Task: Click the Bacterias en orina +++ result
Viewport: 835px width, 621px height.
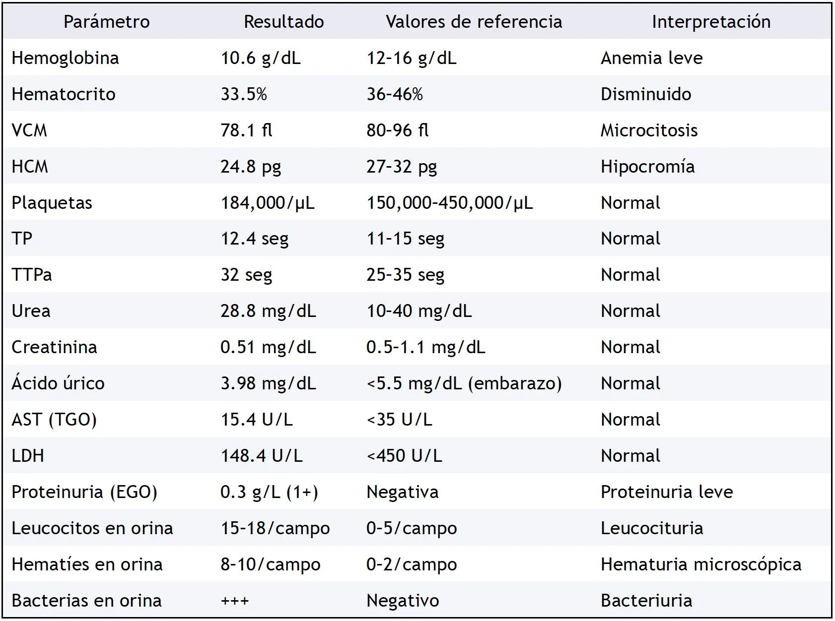Action: point(234,601)
